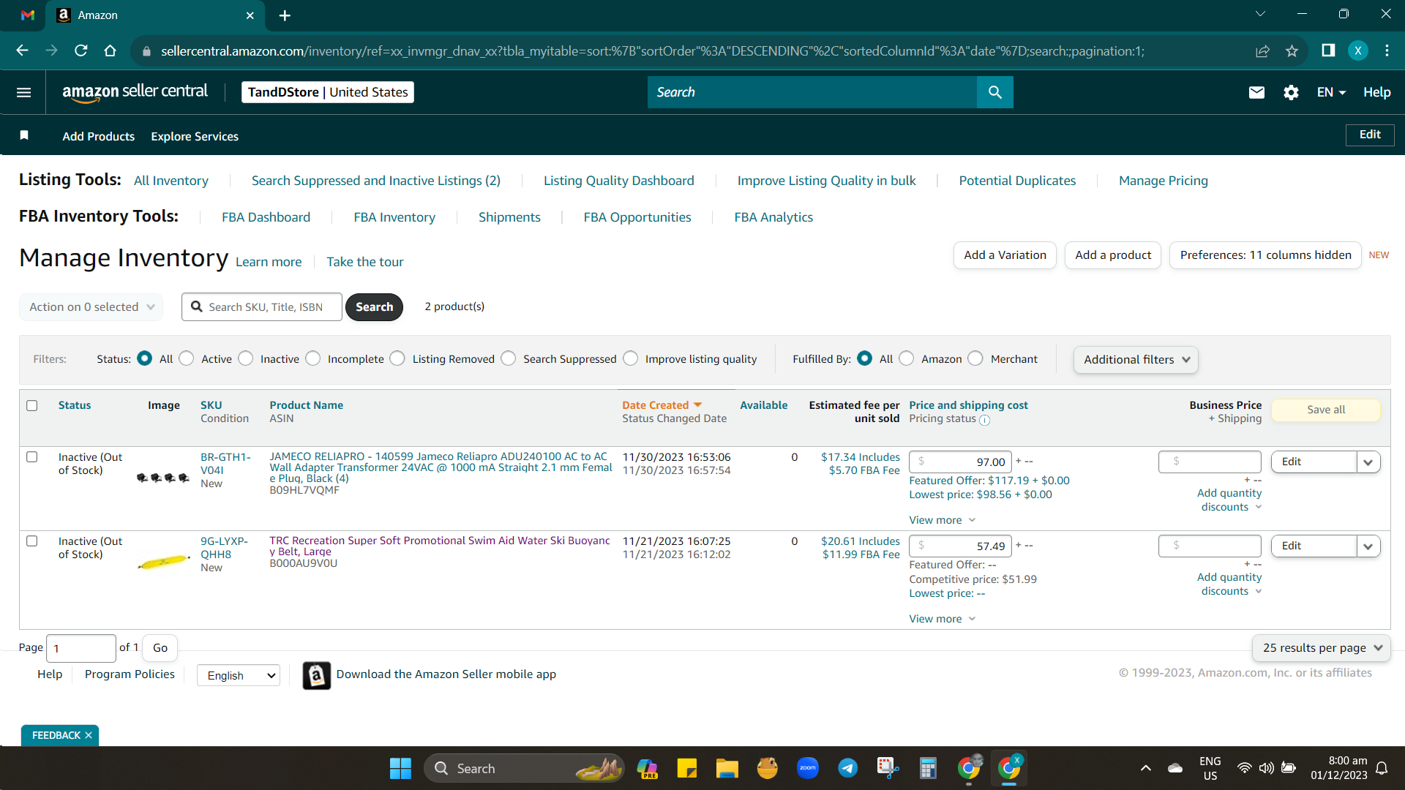This screenshot has width=1405, height=790.
Task: Open the Shipments tool
Action: tap(509, 217)
